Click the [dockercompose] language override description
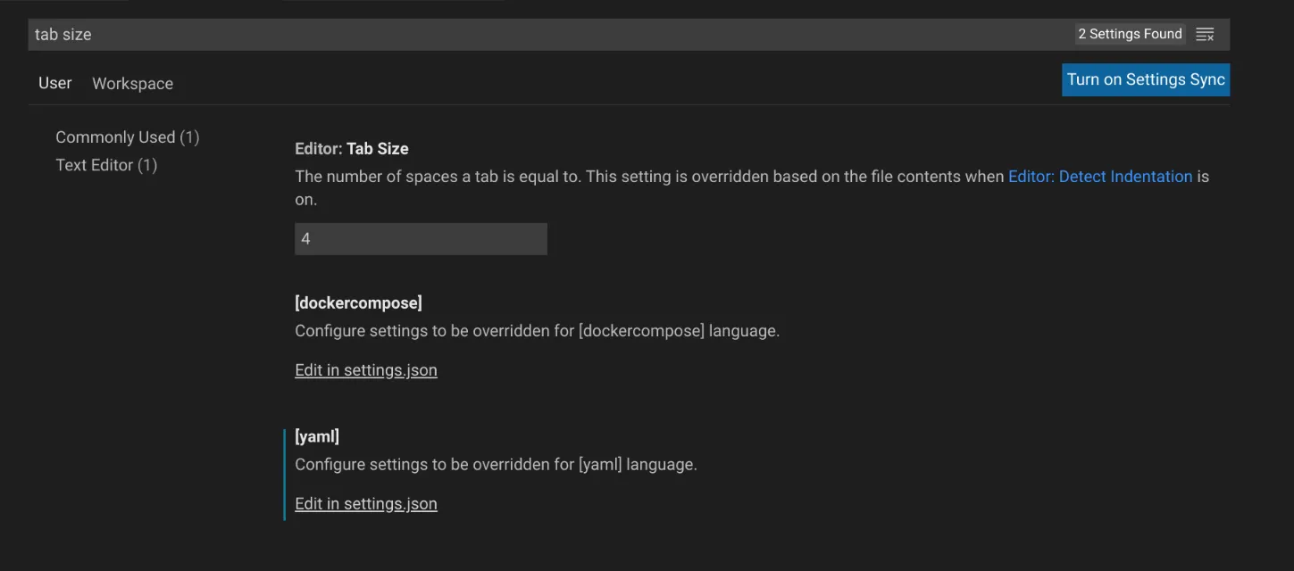 [537, 331]
